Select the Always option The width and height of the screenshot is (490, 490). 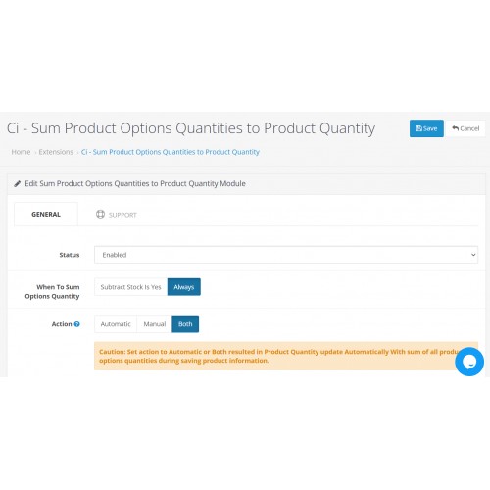click(184, 287)
